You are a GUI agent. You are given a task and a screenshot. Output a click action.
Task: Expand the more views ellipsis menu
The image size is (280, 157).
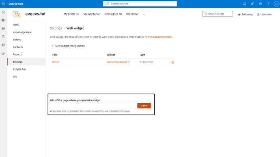tap(144, 14)
